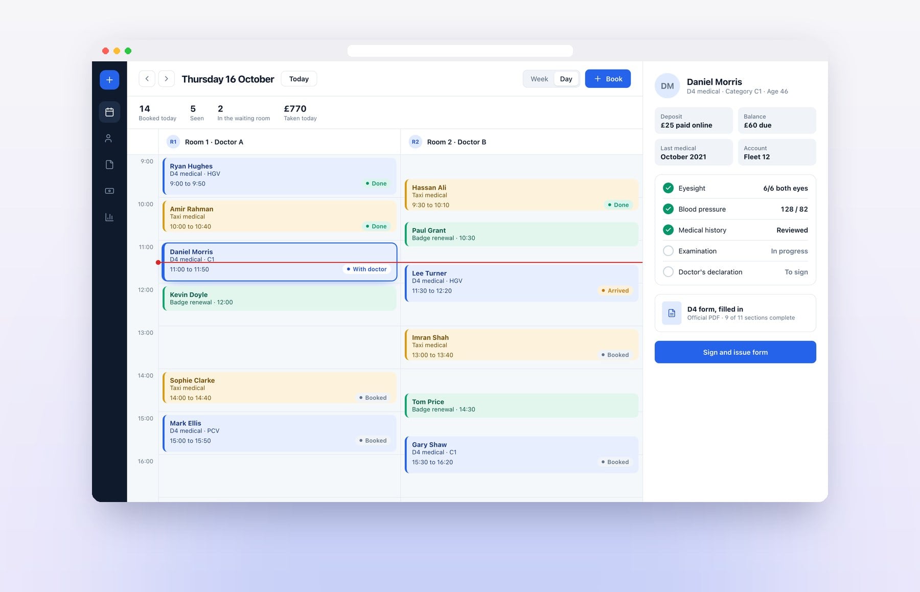920x592 pixels.
Task: Click the R2 room badge
Action: (x=416, y=142)
